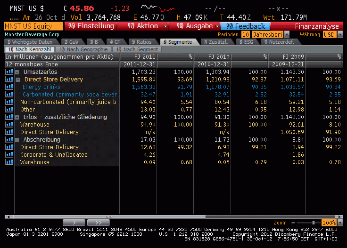Select Energy drinks row label

[41, 87]
